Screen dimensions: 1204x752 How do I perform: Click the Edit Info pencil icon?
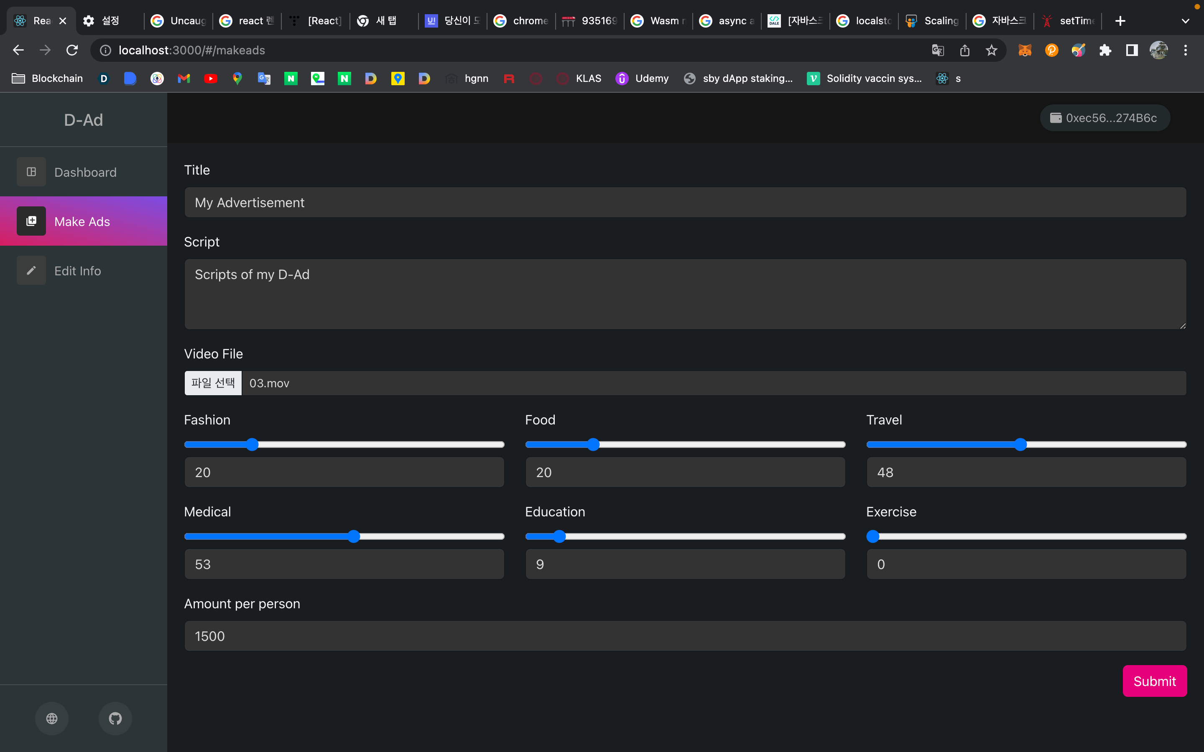tap(31, 271)
